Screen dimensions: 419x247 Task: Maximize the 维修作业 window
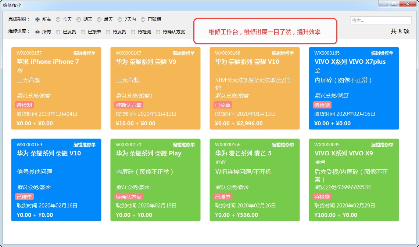[394, 4]
